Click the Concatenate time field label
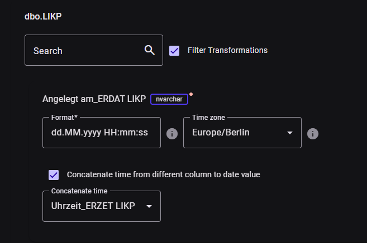 point(79,191)
